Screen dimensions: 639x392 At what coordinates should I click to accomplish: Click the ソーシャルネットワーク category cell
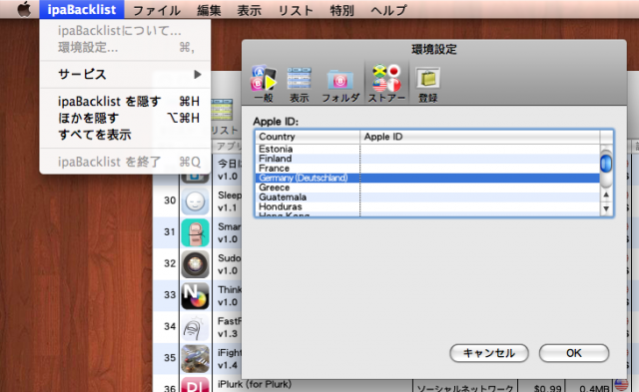point(464,388)
